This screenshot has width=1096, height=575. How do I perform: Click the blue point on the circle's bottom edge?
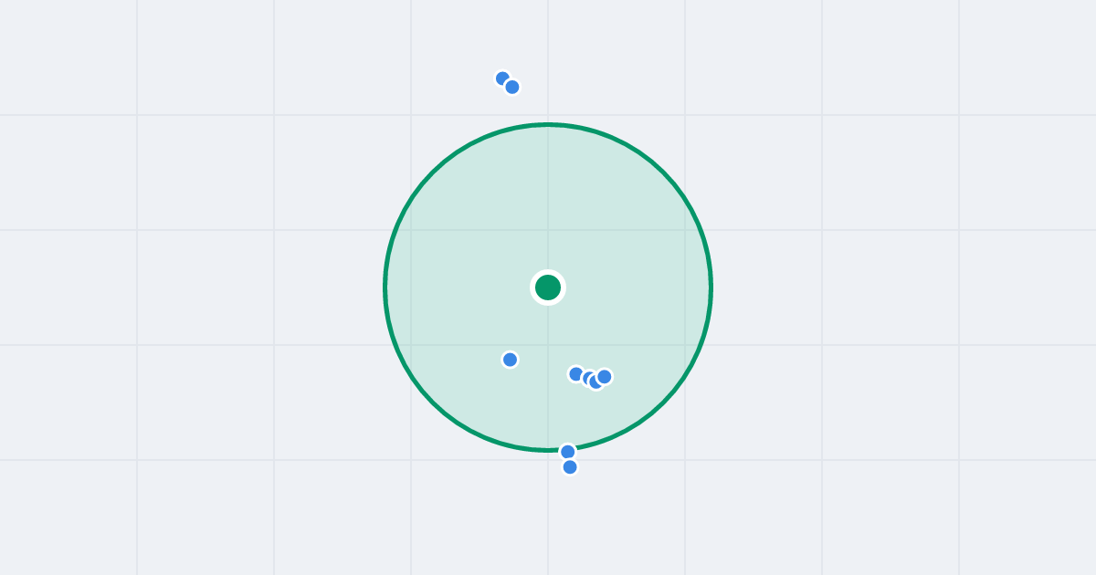click(568, 452)
